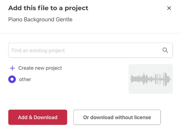
Task: Click the 'other' project label text
Action: 25,79
